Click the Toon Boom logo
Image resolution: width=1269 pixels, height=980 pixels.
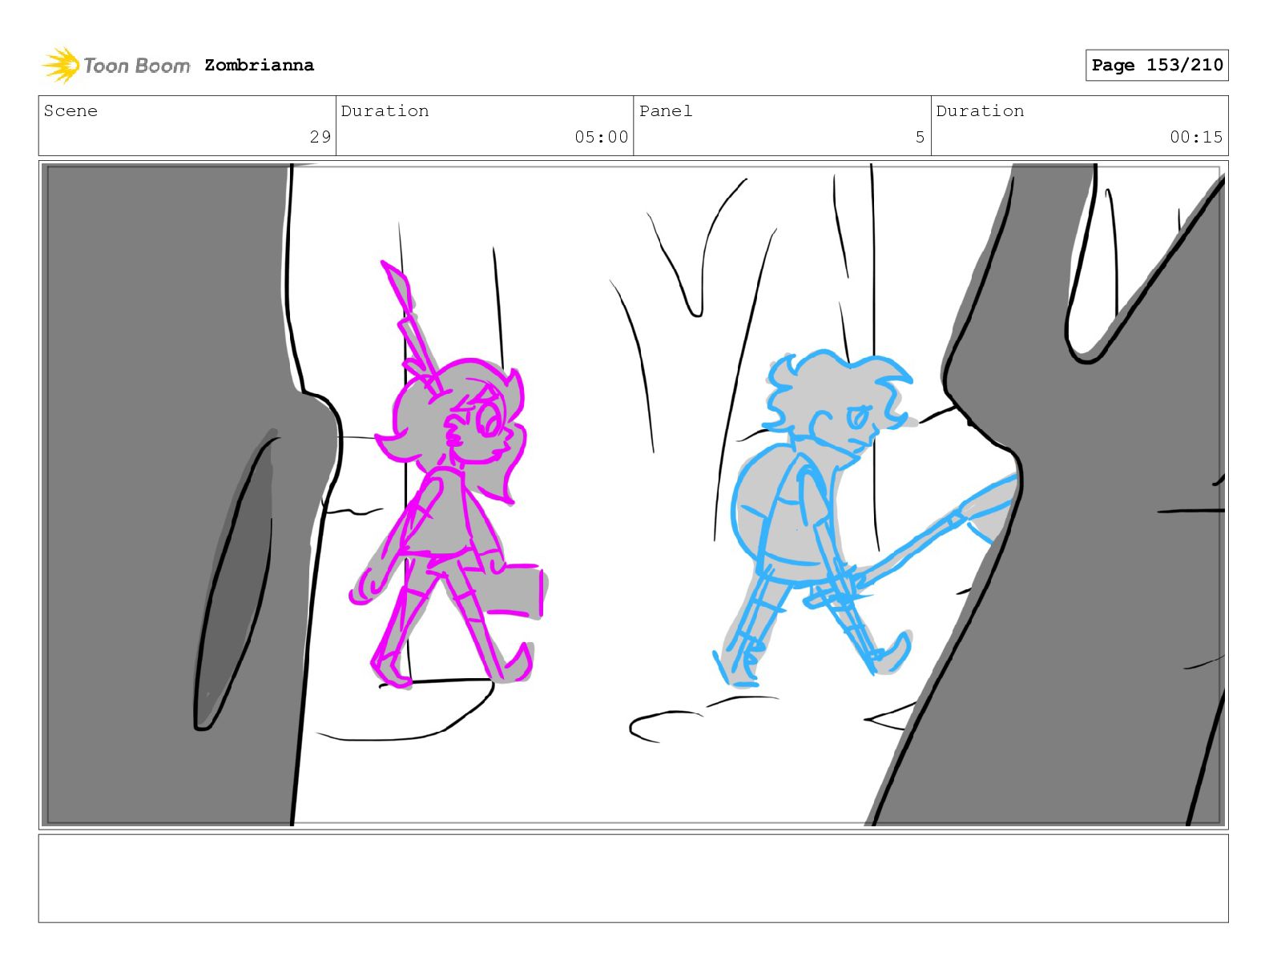tap(116, 65)
